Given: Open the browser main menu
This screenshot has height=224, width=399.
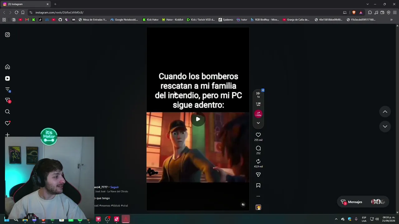Looking at the screenshot, I should [x=395, y=12].
